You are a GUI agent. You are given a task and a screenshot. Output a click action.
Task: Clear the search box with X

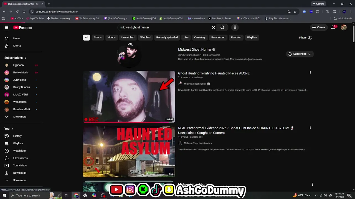coord(214,27)
